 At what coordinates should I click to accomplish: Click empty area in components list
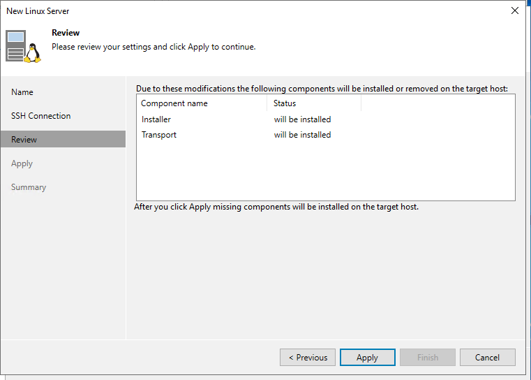point(325,171)
